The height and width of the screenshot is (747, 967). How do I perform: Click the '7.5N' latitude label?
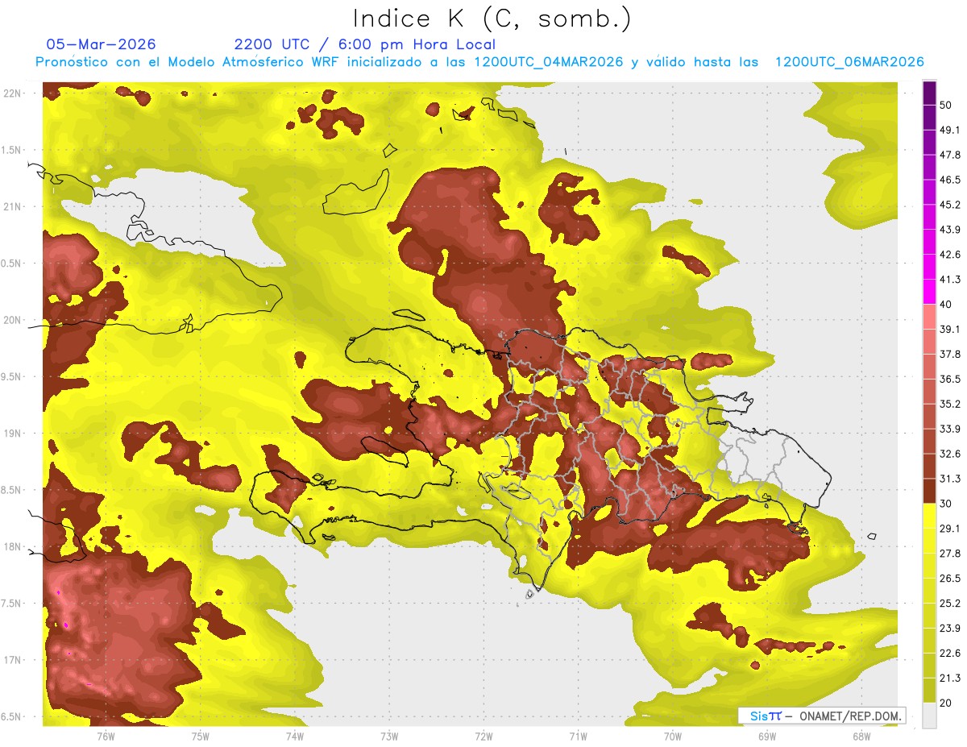12,603
